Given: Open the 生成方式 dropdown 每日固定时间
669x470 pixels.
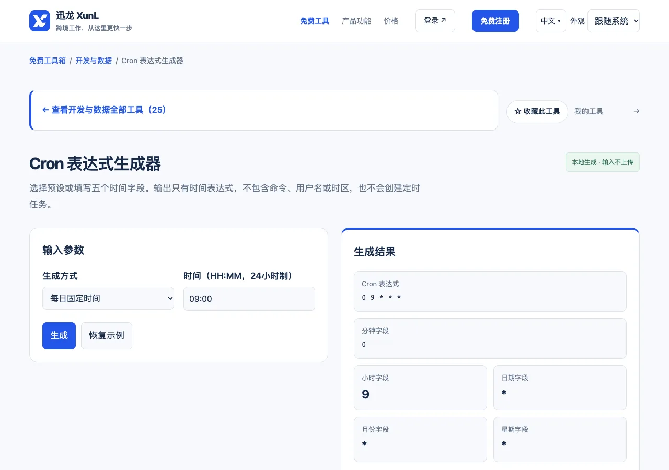Looking at the screenshot, I should (108, 298).
